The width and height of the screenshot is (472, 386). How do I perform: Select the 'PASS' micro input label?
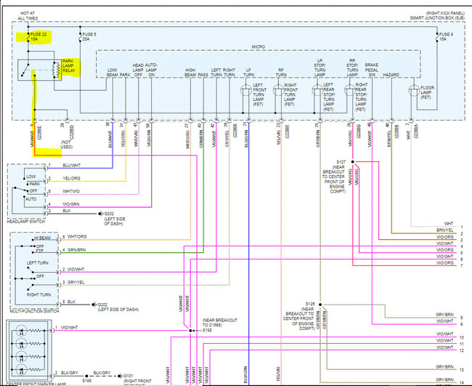(x=203, y=75)
